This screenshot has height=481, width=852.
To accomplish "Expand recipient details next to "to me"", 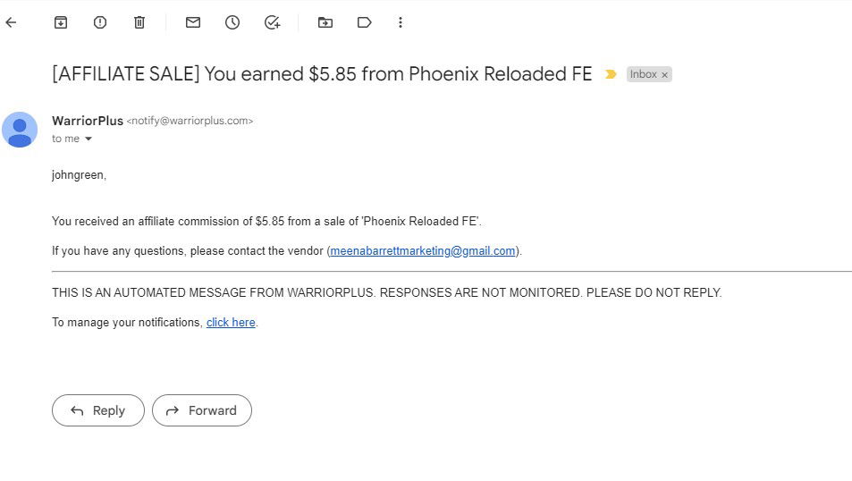I will tap(89, 139).
